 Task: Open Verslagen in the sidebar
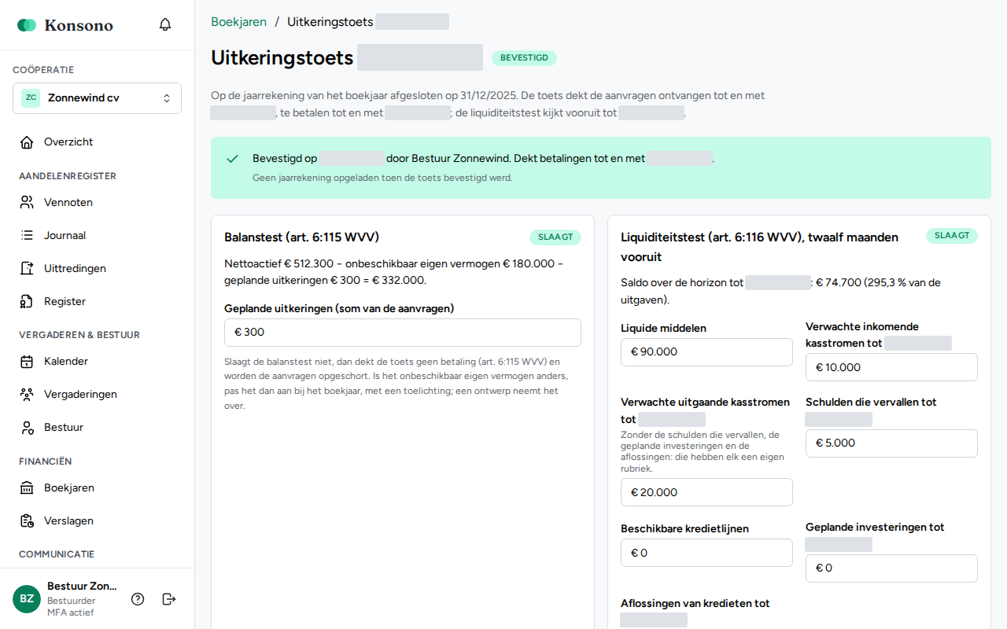coord(97,521)
